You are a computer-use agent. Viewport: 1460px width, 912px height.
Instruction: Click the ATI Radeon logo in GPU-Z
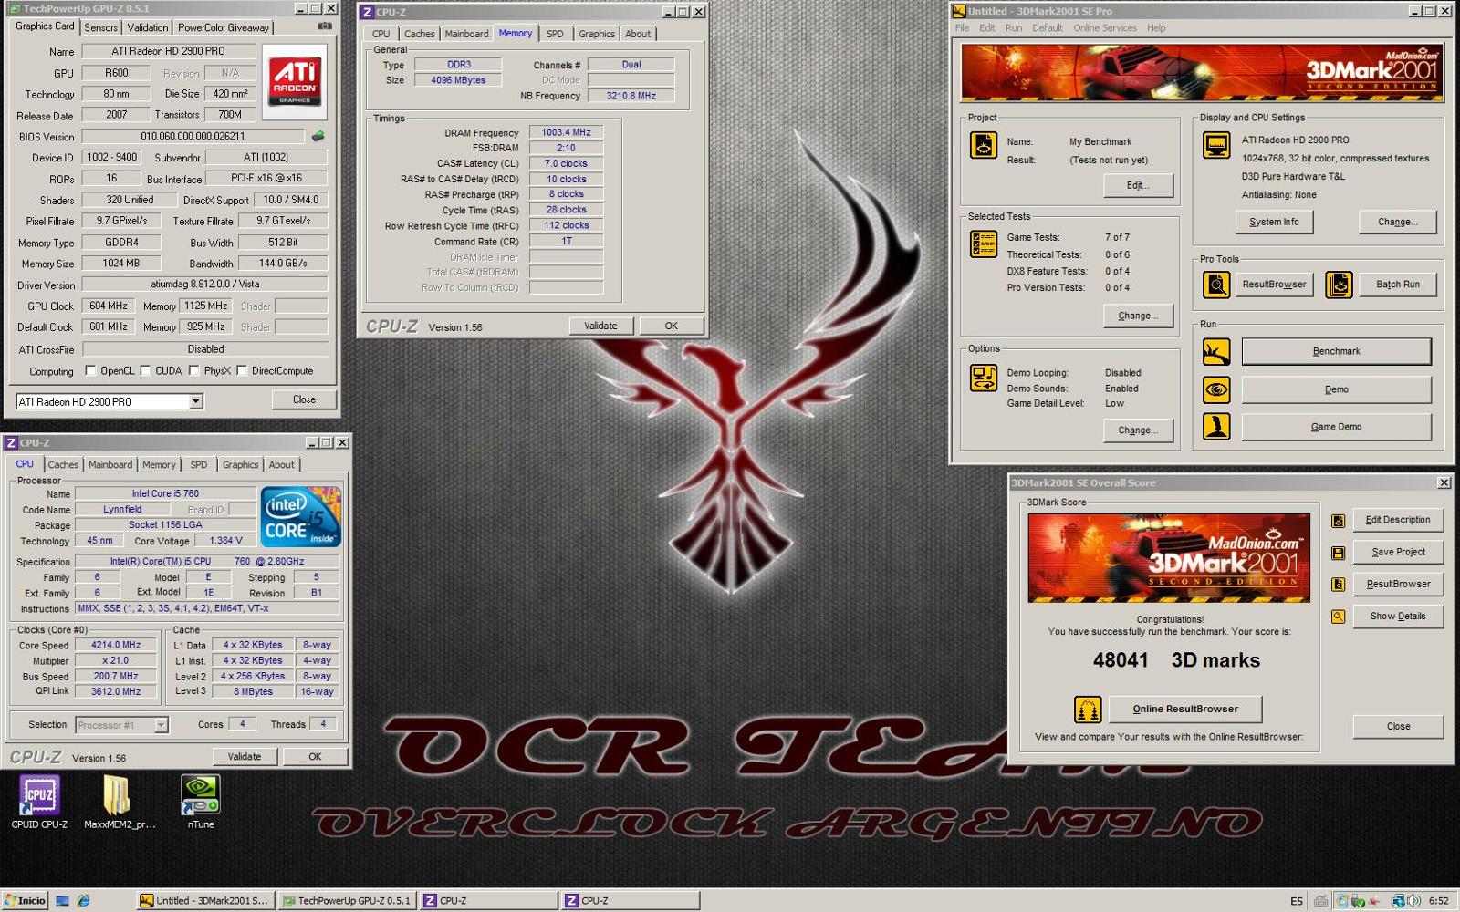coord(295,82)
